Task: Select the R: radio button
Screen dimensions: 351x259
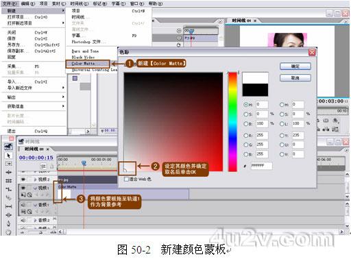Action: click(x=246, y=136)
